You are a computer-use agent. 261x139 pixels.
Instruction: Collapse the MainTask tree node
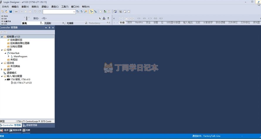(5, 53)
